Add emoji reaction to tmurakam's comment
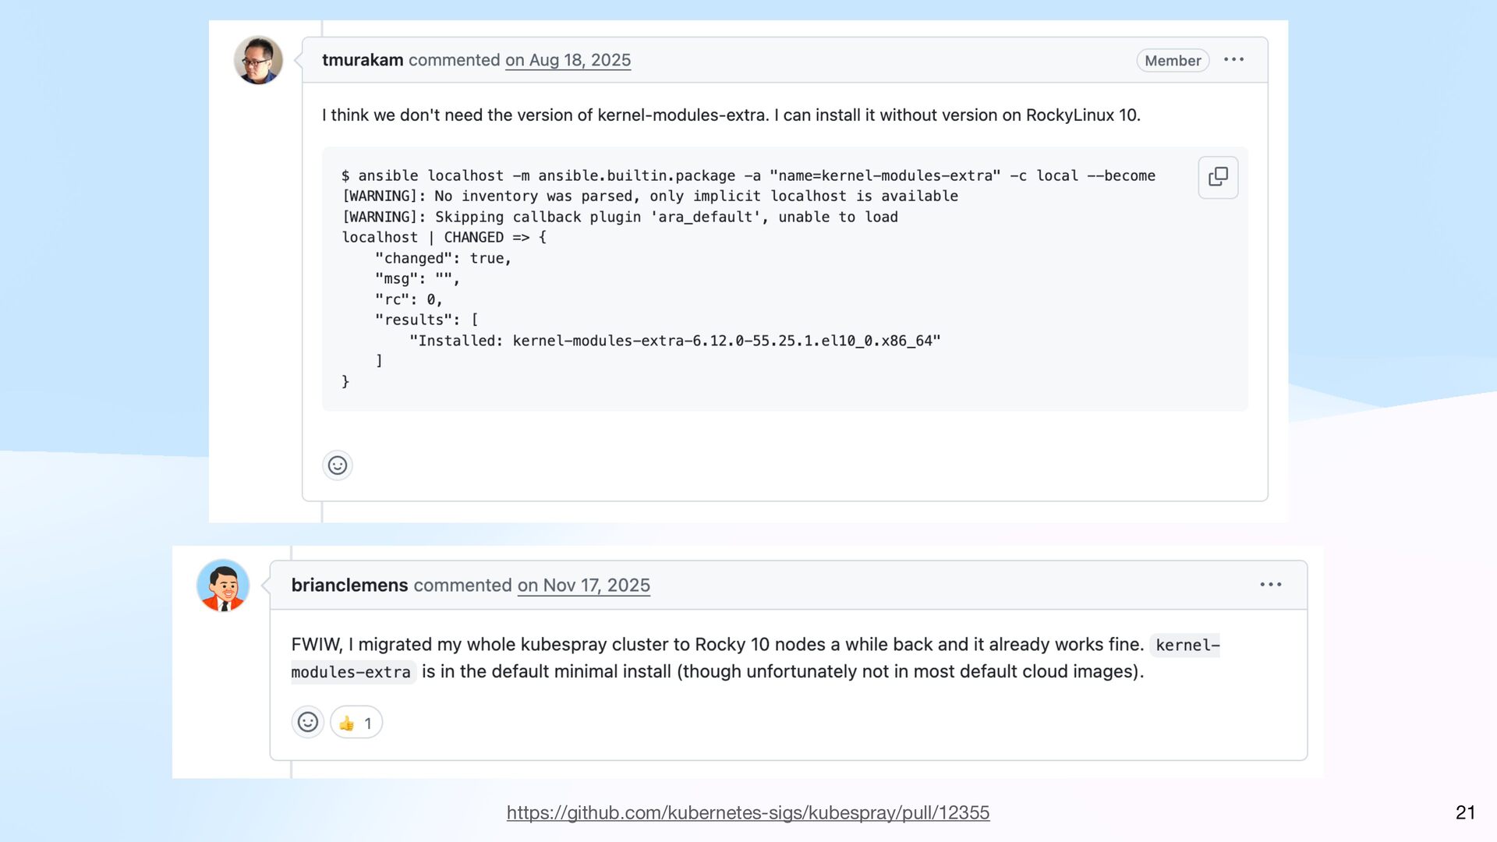Image resolution: width=1497 pixels, height=842 pixels. [x=337, y=465]
